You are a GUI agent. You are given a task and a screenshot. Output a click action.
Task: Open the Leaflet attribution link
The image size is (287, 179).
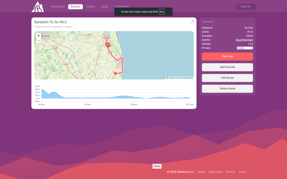click(172, 78)
